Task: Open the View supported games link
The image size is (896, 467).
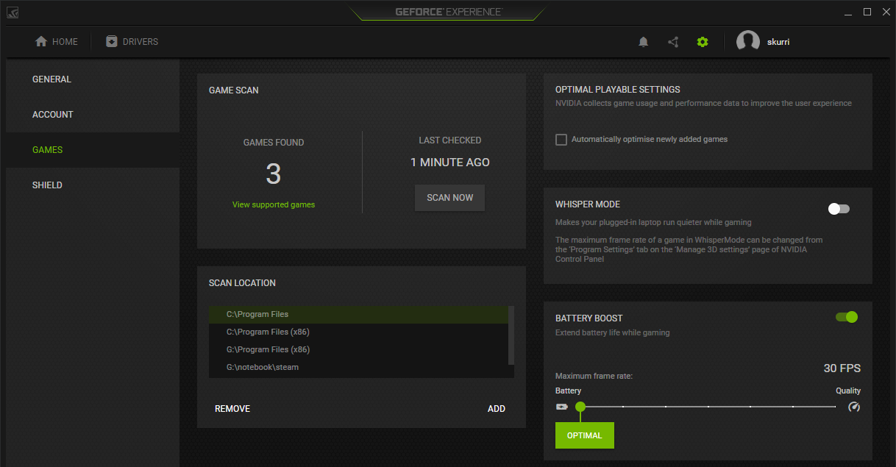Action: click(x=274, y=204)
